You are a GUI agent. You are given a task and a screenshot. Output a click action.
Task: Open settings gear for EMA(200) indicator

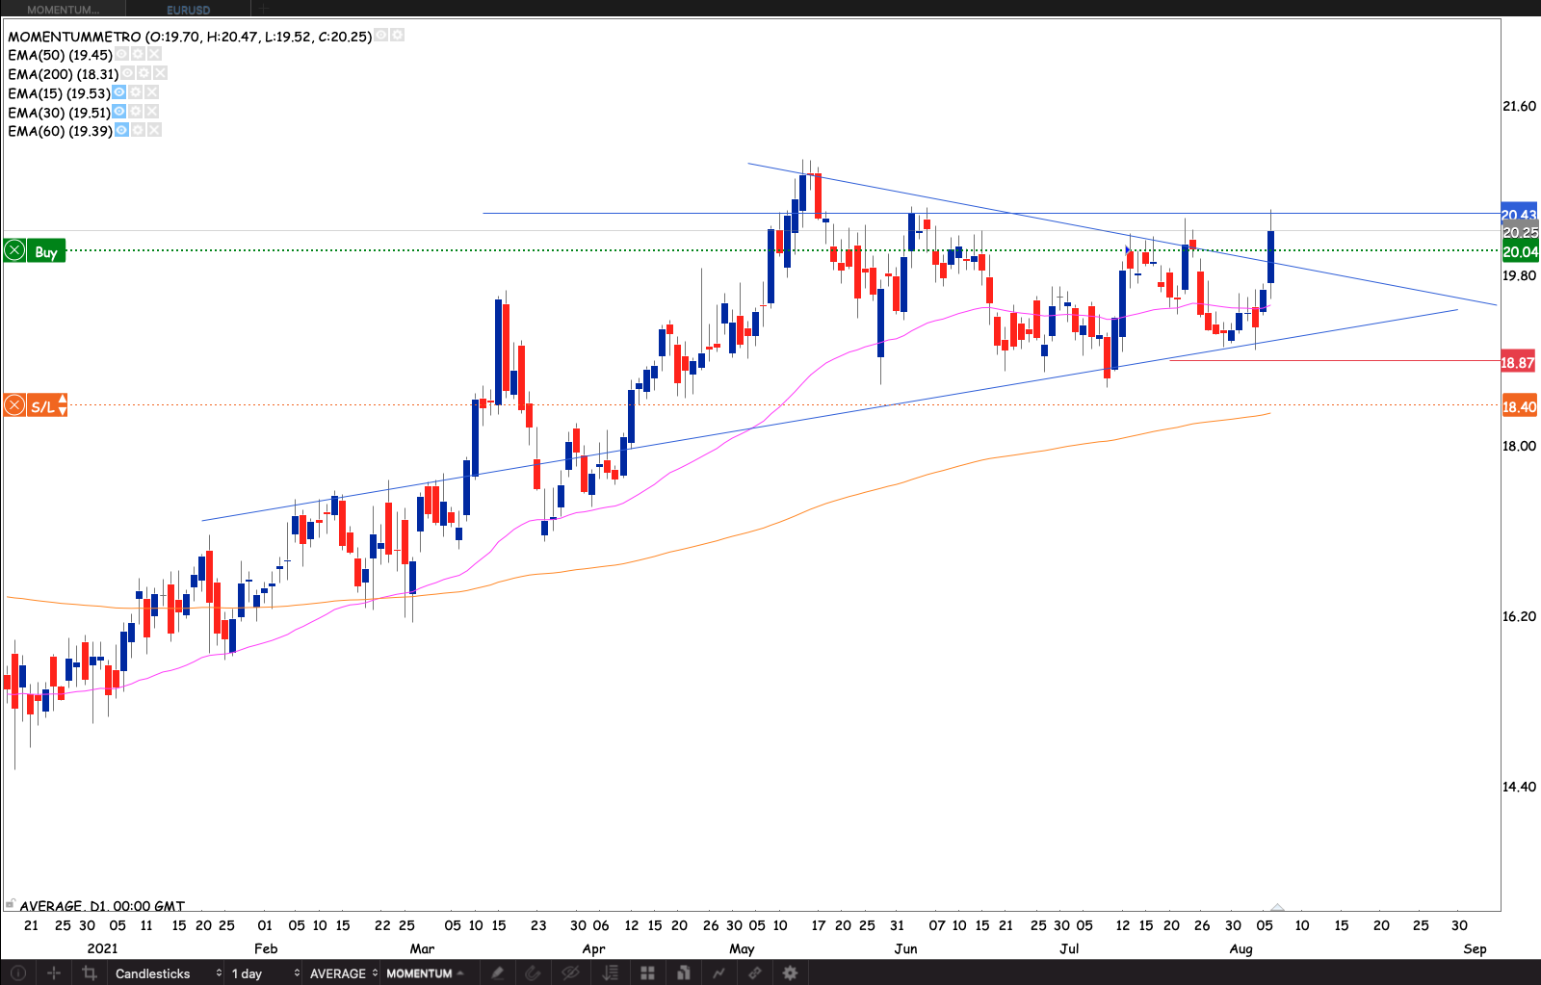point(144,73)
